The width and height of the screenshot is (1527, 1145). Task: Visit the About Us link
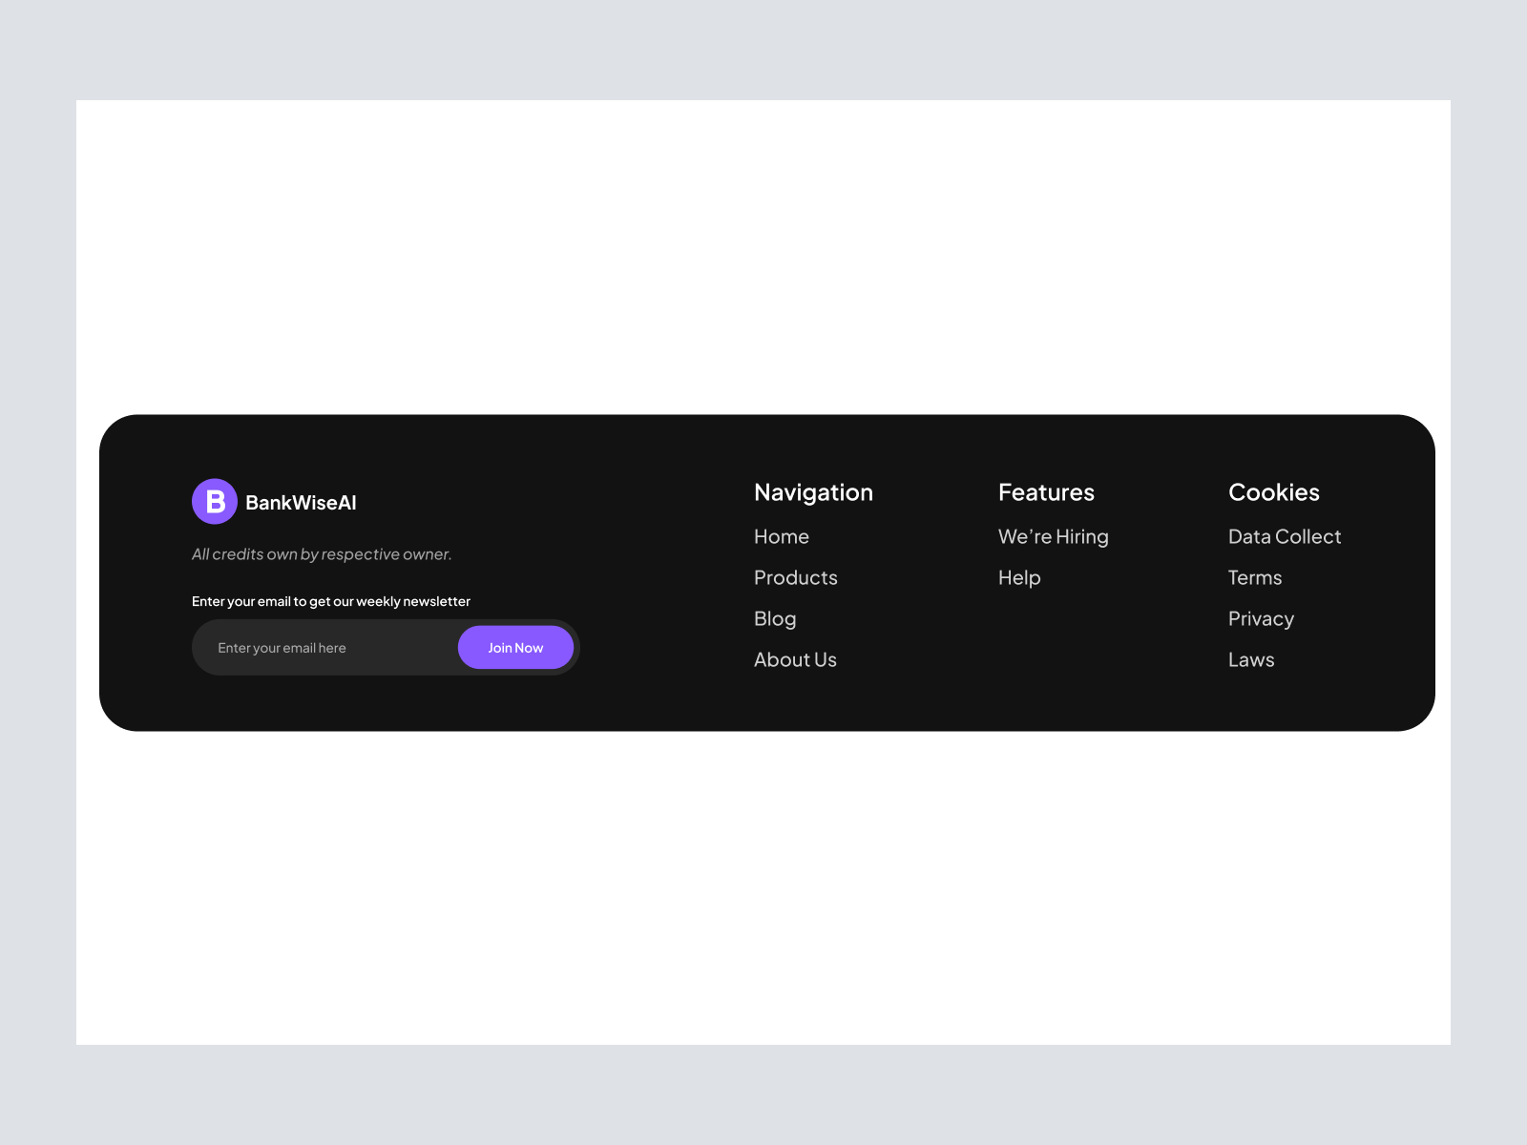(x=795, y=660)
